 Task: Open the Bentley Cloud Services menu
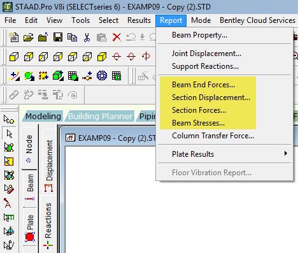pos(257,20)
